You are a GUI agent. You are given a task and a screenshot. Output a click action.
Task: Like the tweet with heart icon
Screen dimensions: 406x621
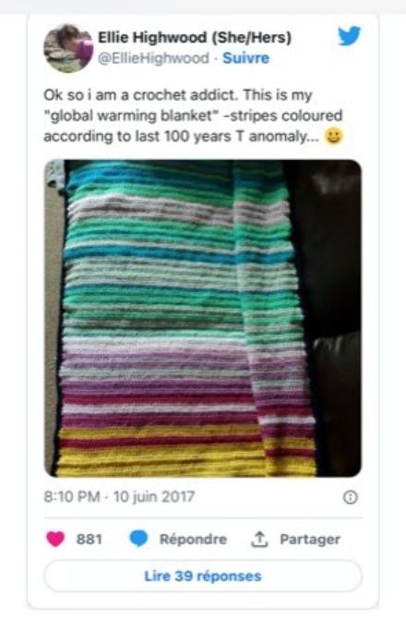click(x=55, y=539)
